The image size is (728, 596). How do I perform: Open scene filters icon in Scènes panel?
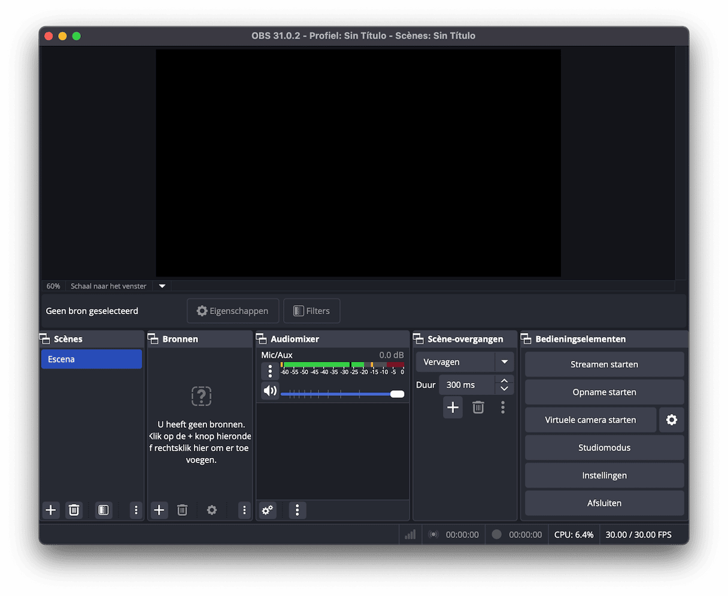(104, 510)
